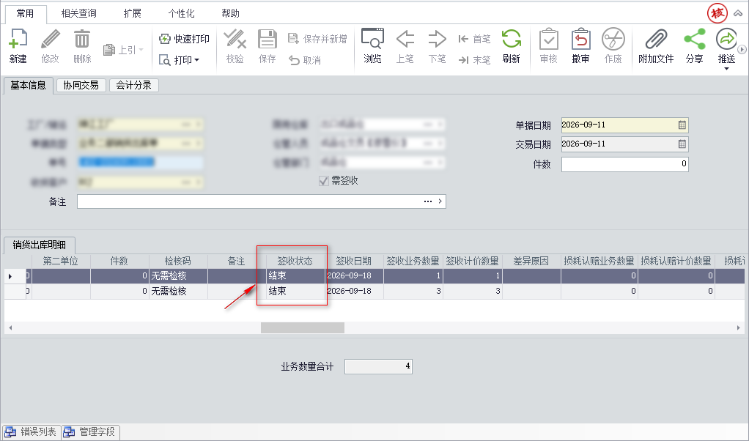The image size is (749, 441).
Task: Go to next record with 下笔
Action: pyautogui.click(x=437, y=46)
